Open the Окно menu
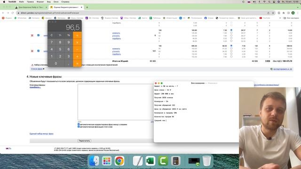 coord(56,2)
